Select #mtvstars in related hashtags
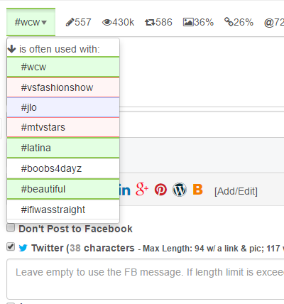 (x=63, y=127)
